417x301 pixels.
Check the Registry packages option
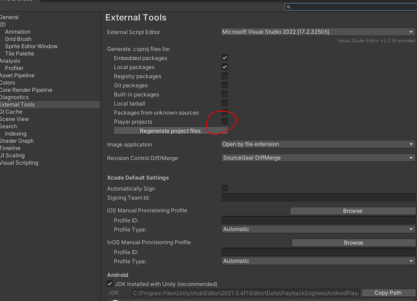[225, 77]
